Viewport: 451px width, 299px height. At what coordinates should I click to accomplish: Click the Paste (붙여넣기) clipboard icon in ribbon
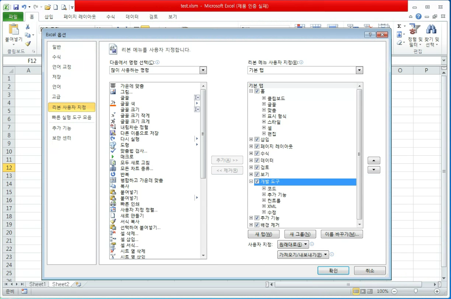(x=13, y=29)
